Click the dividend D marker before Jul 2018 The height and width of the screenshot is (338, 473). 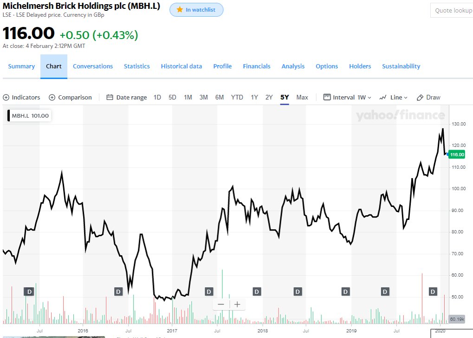[298, 292]
